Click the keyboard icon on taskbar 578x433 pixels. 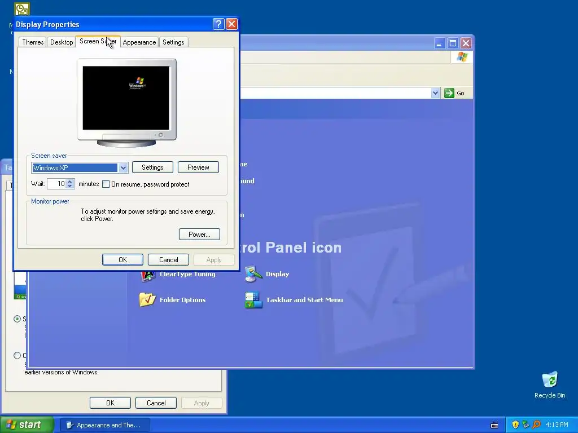coord(494,425)
